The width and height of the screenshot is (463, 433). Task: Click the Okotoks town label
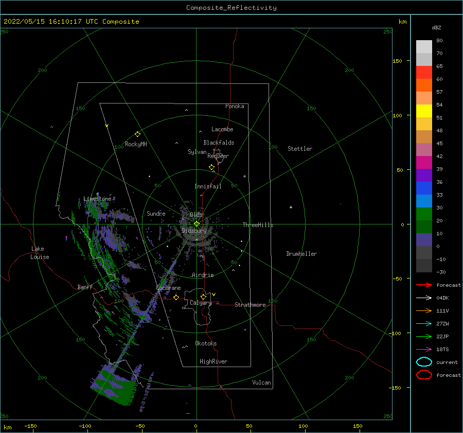click(206, 344)
